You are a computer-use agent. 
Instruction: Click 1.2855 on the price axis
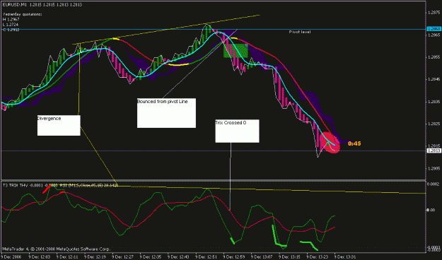click(x=434, y=57)
